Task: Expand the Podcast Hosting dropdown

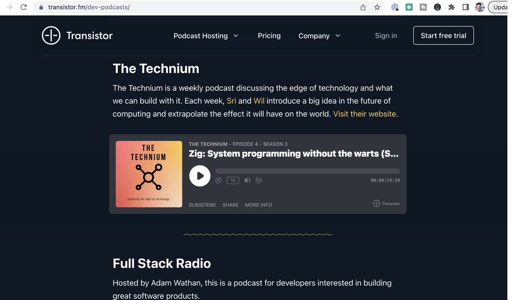Action: click(x=206, y=36)
